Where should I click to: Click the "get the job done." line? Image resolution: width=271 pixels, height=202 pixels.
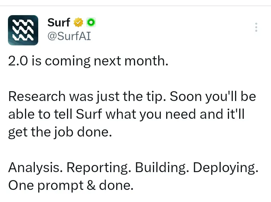click(60, 132)
